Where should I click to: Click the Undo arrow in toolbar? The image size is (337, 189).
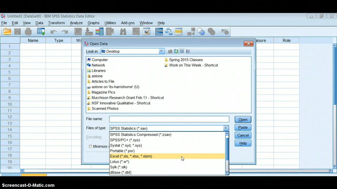[x=54, y=32]
